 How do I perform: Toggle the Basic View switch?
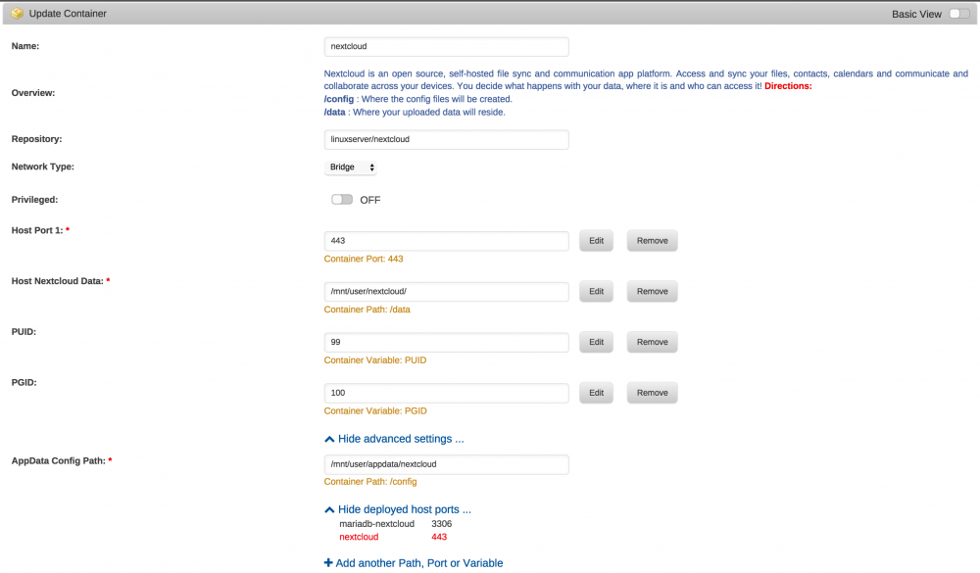pos(959,14)
